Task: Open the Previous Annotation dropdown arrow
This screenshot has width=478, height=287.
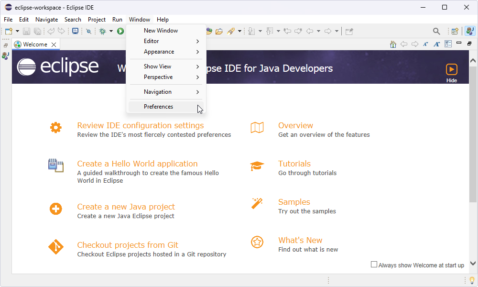Action: click(x=278, y=31)
